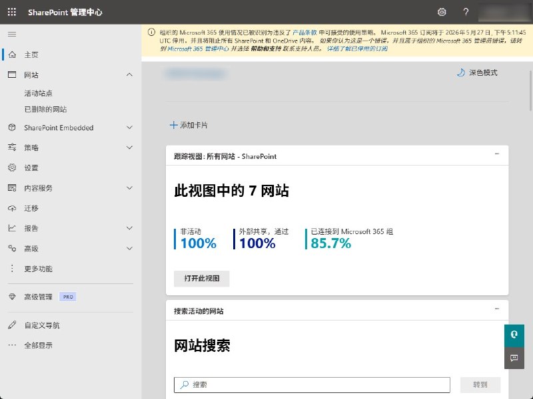
Task: Click 自定义导航 text
Action: click(x=42, y=325)
